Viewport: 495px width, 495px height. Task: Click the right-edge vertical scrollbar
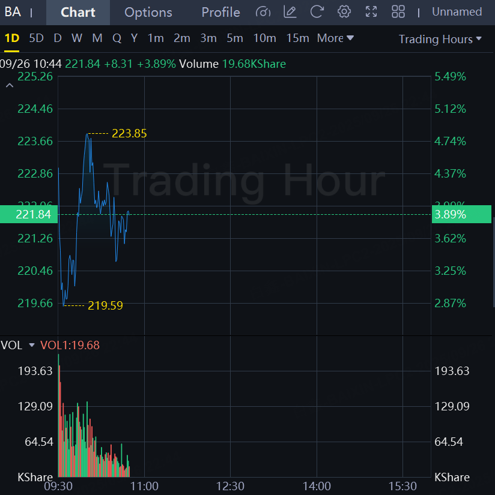pyautogui.click(x=494, y=262)
